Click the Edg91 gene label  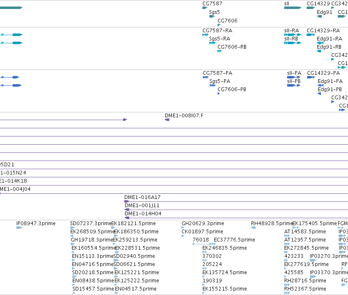click(324, 12)
